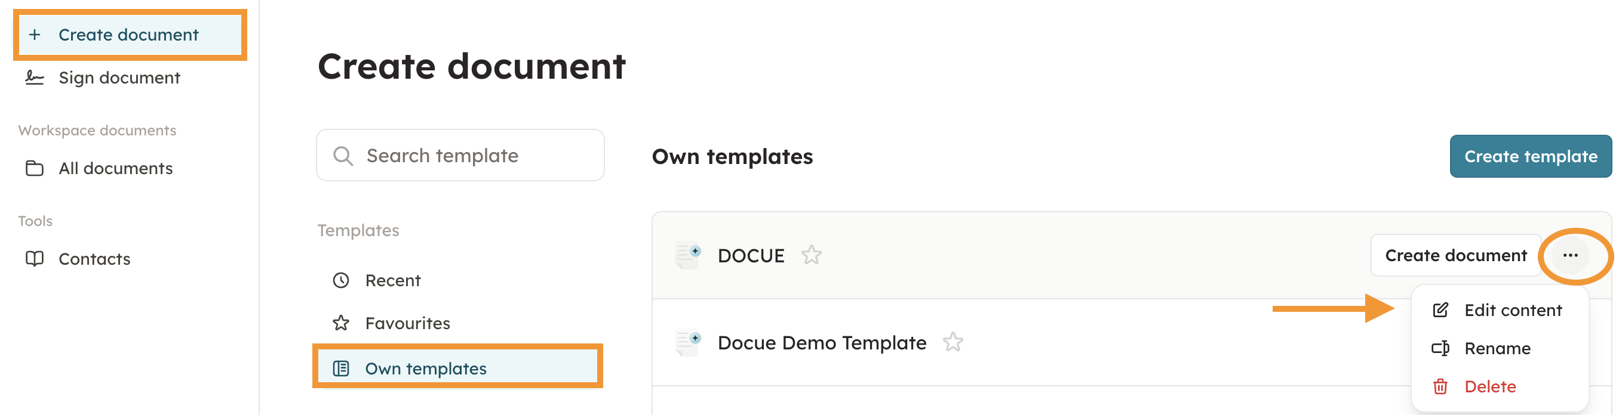
Task: Click the signature icon for Sign document
Action: tap(34, 78)
